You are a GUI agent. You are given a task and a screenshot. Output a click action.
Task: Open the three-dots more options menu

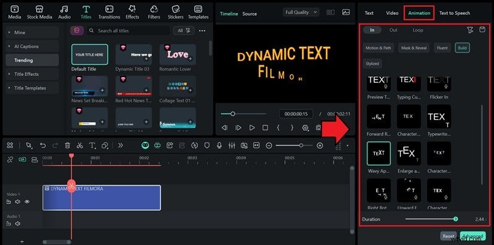coord(203,30)
